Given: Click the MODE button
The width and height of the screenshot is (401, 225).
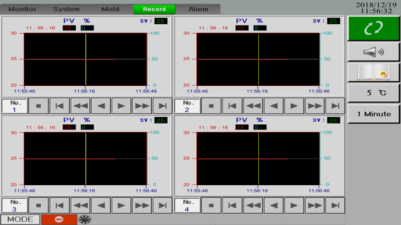Looking at the screenshot, I should [20, 219].
